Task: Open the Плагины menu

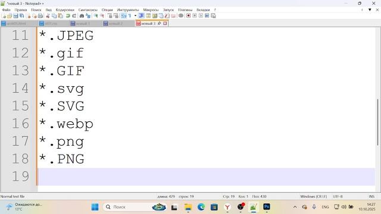Action: tap(185, 10)
